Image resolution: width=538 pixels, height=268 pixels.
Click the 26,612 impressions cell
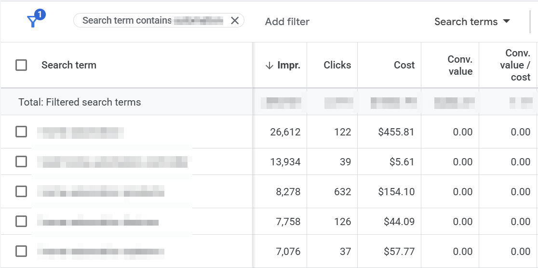coord(285,132)
